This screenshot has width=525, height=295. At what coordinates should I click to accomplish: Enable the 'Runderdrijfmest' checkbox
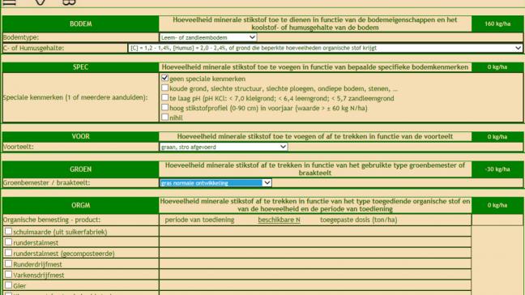pyautogui.click(x=8, y=263)
